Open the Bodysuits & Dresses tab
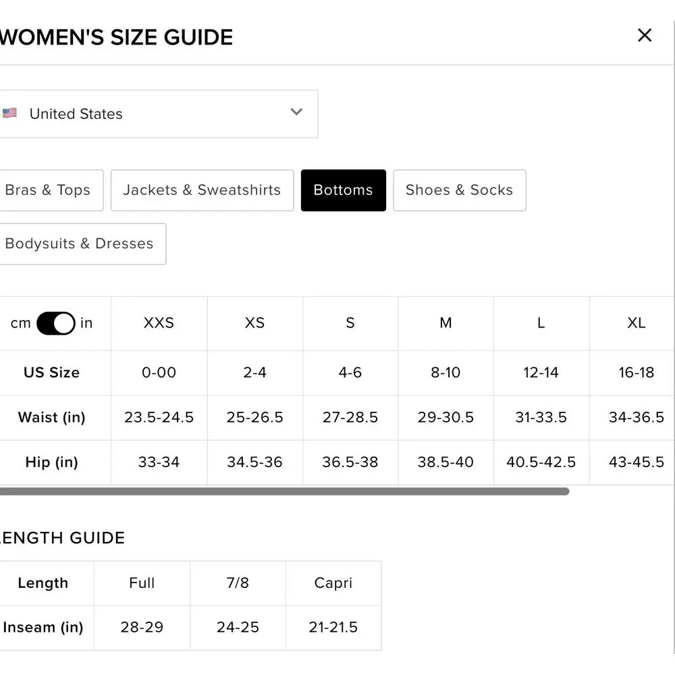This screenshot has width=675, height=675. (82, 244)
